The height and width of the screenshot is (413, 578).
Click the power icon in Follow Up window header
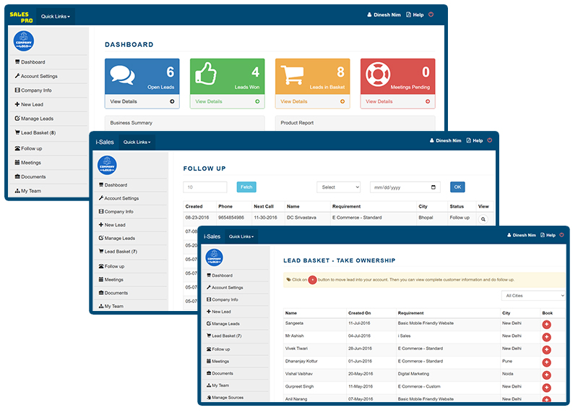tap(490, 140)
